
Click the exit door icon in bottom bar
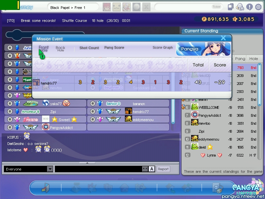tap(46, 188)
